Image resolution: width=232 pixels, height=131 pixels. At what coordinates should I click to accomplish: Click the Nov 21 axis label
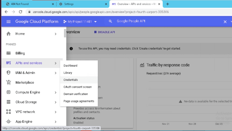point(166,124)
